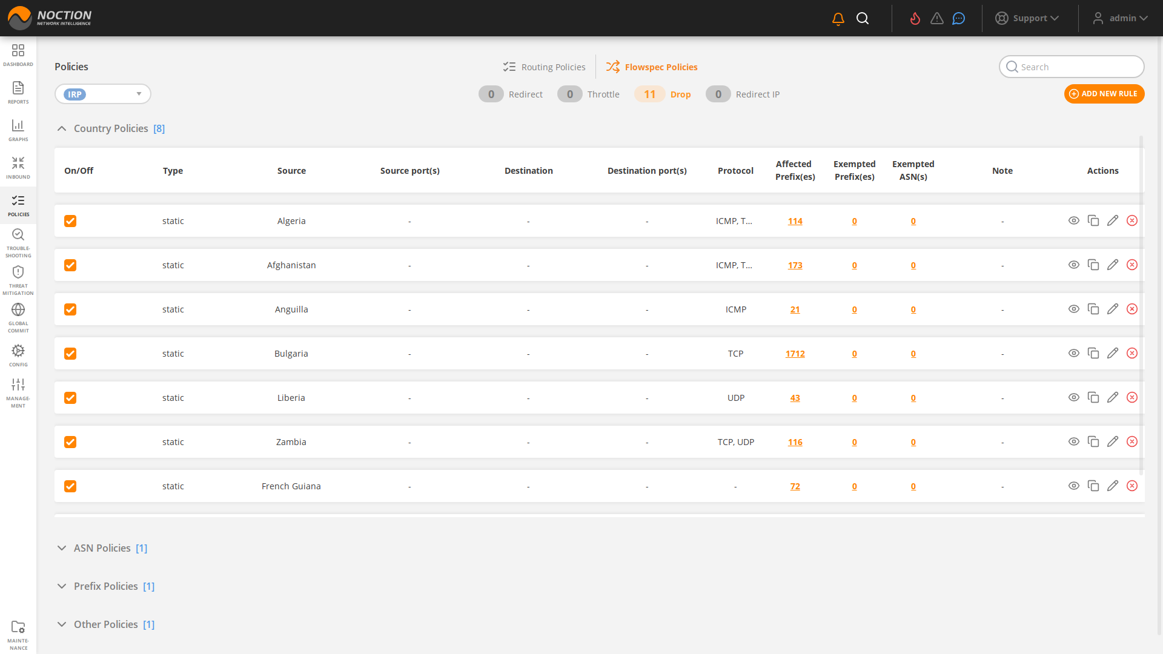The height and width of the screenshot is (654, 1163).
Task: Open Troubleshooting in the sidebar
Action: pos(18,242)
